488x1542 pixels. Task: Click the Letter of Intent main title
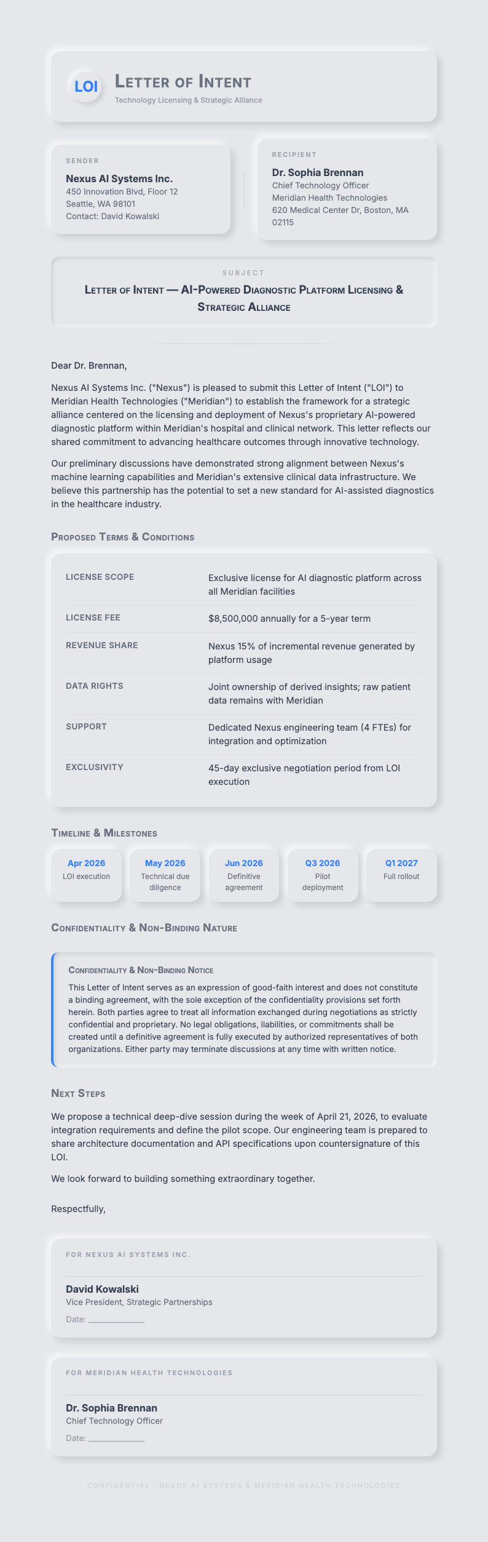(x=183, y=82)
